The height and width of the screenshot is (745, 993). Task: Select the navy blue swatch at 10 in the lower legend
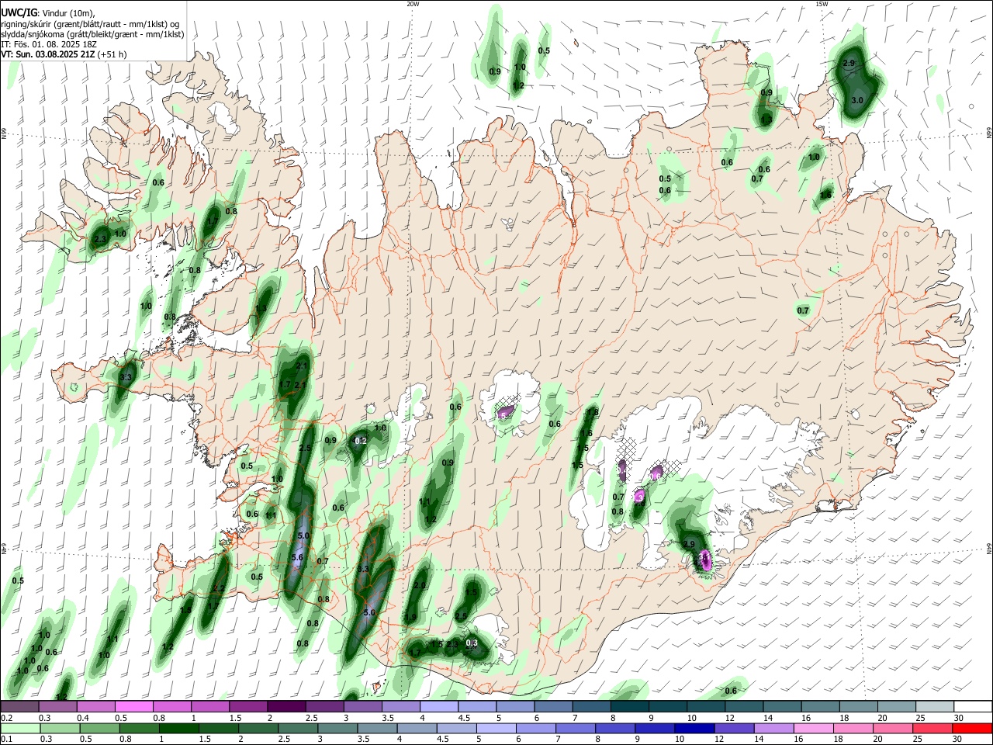tap(693, 728)
